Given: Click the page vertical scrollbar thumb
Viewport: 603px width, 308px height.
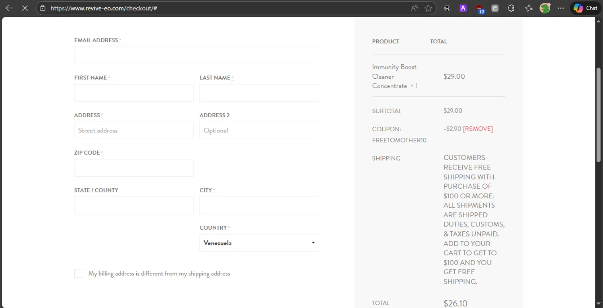Looking at the screenshot, I should coord(598,114).
